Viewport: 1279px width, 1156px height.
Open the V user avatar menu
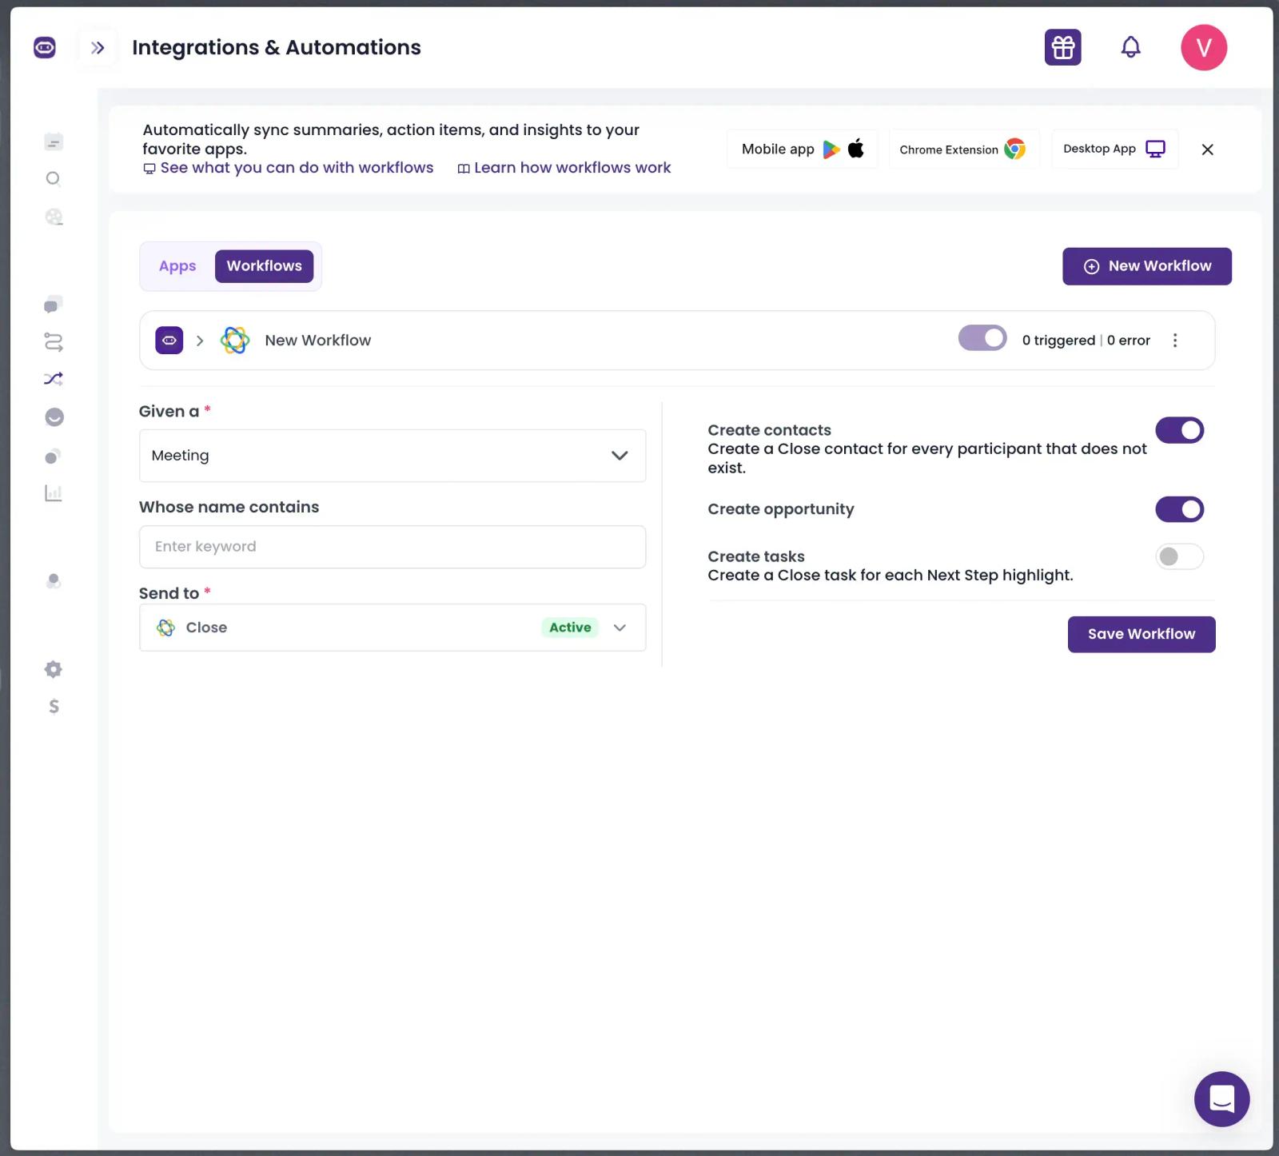[1203, 47]
